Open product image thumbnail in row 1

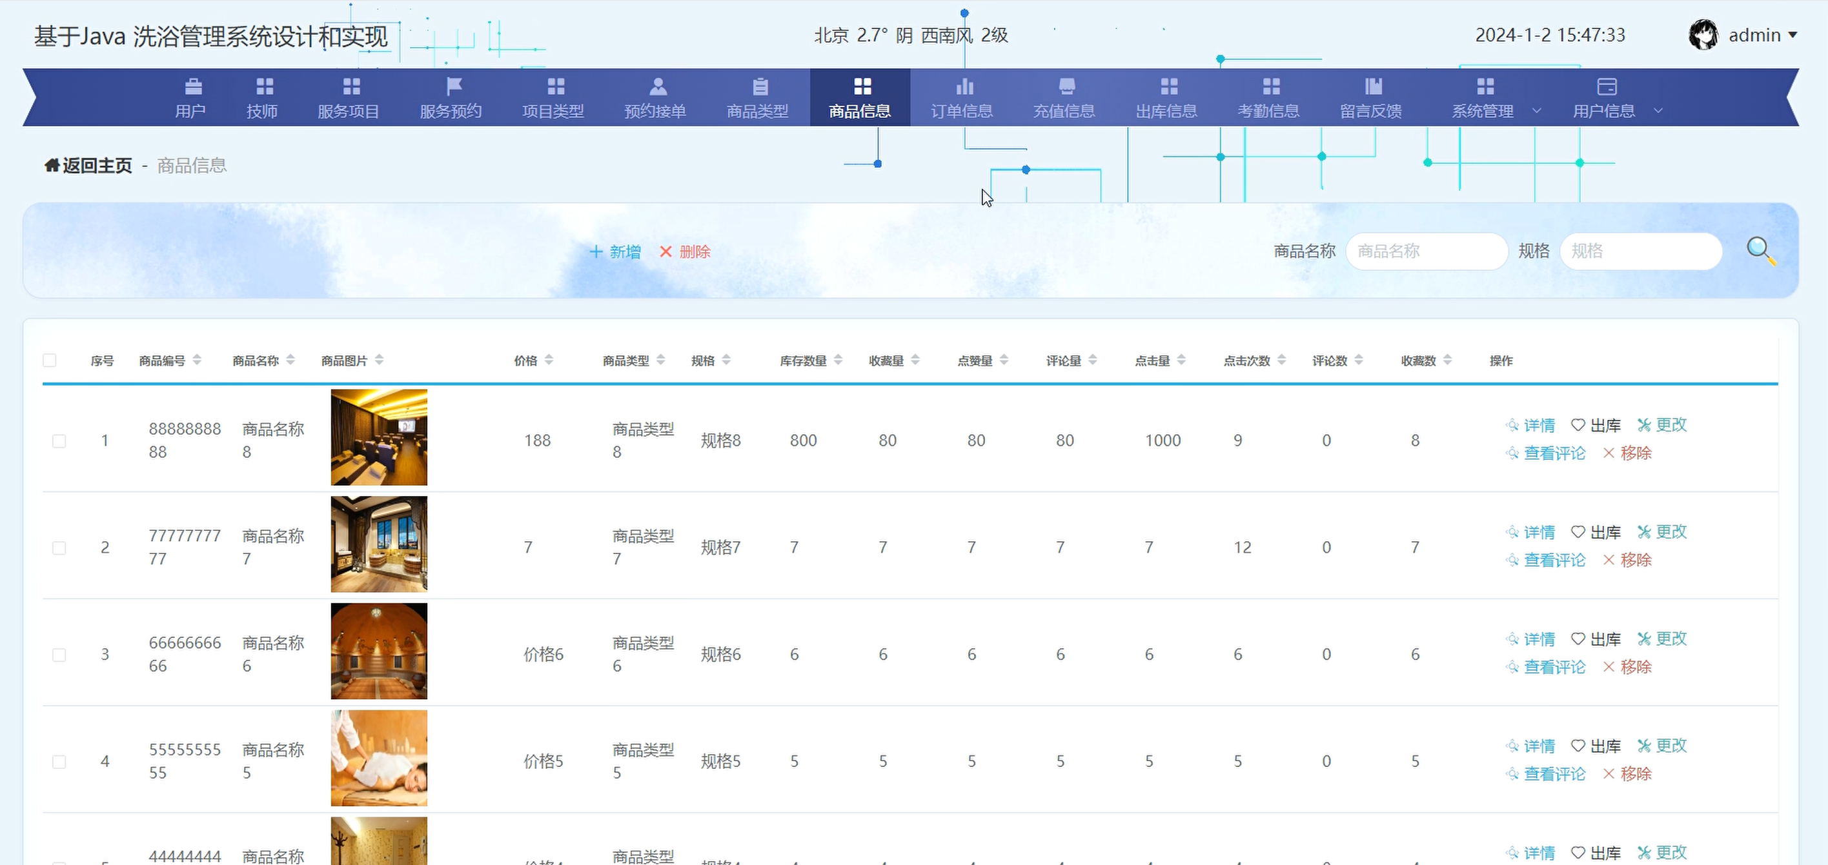(x=379, y=437)
